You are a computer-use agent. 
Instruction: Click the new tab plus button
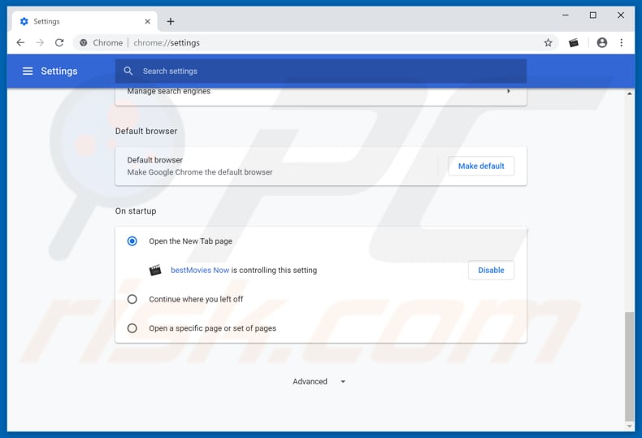(x=171, y=21)
